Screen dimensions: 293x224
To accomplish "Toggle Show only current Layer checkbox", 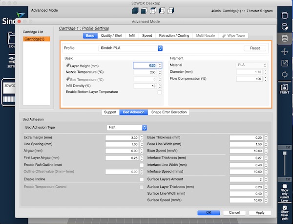I will (x=285, y=186).
